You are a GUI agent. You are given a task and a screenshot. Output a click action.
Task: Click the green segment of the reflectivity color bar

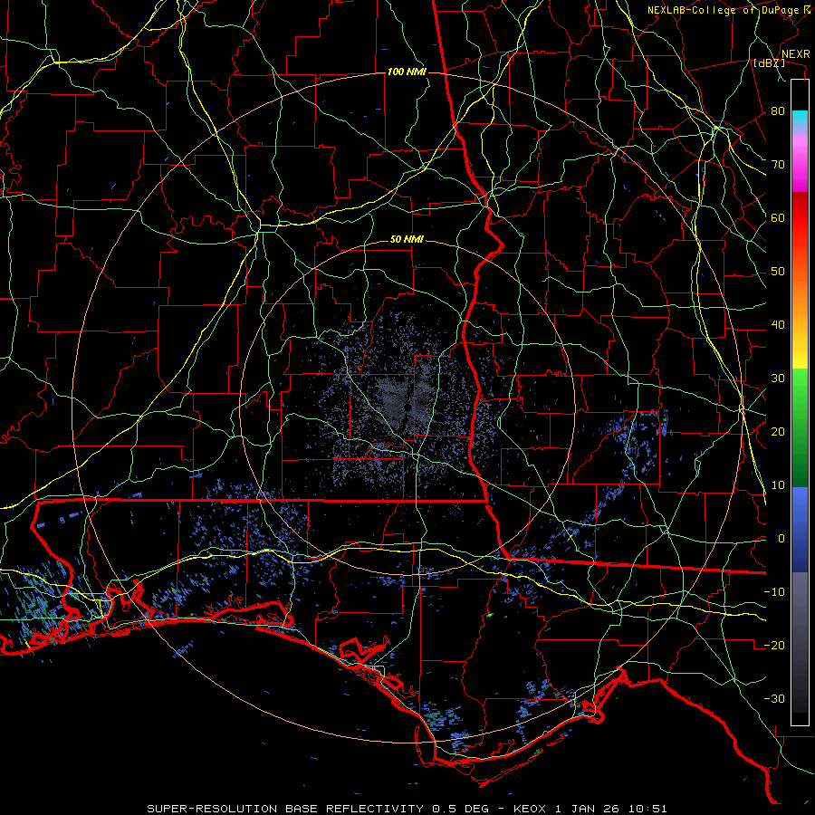click(800, 427)
